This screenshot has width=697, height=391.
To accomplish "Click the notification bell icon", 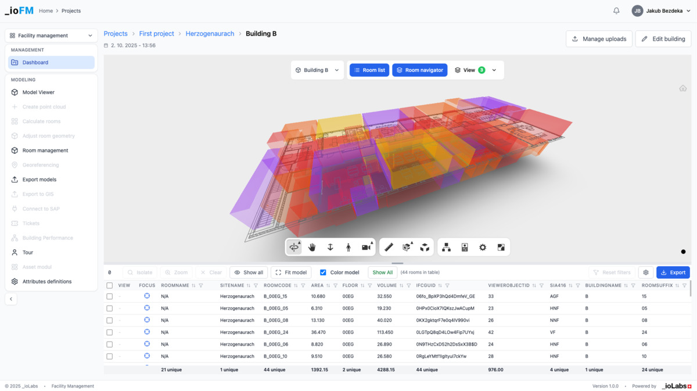I will (x=616, y=11).
